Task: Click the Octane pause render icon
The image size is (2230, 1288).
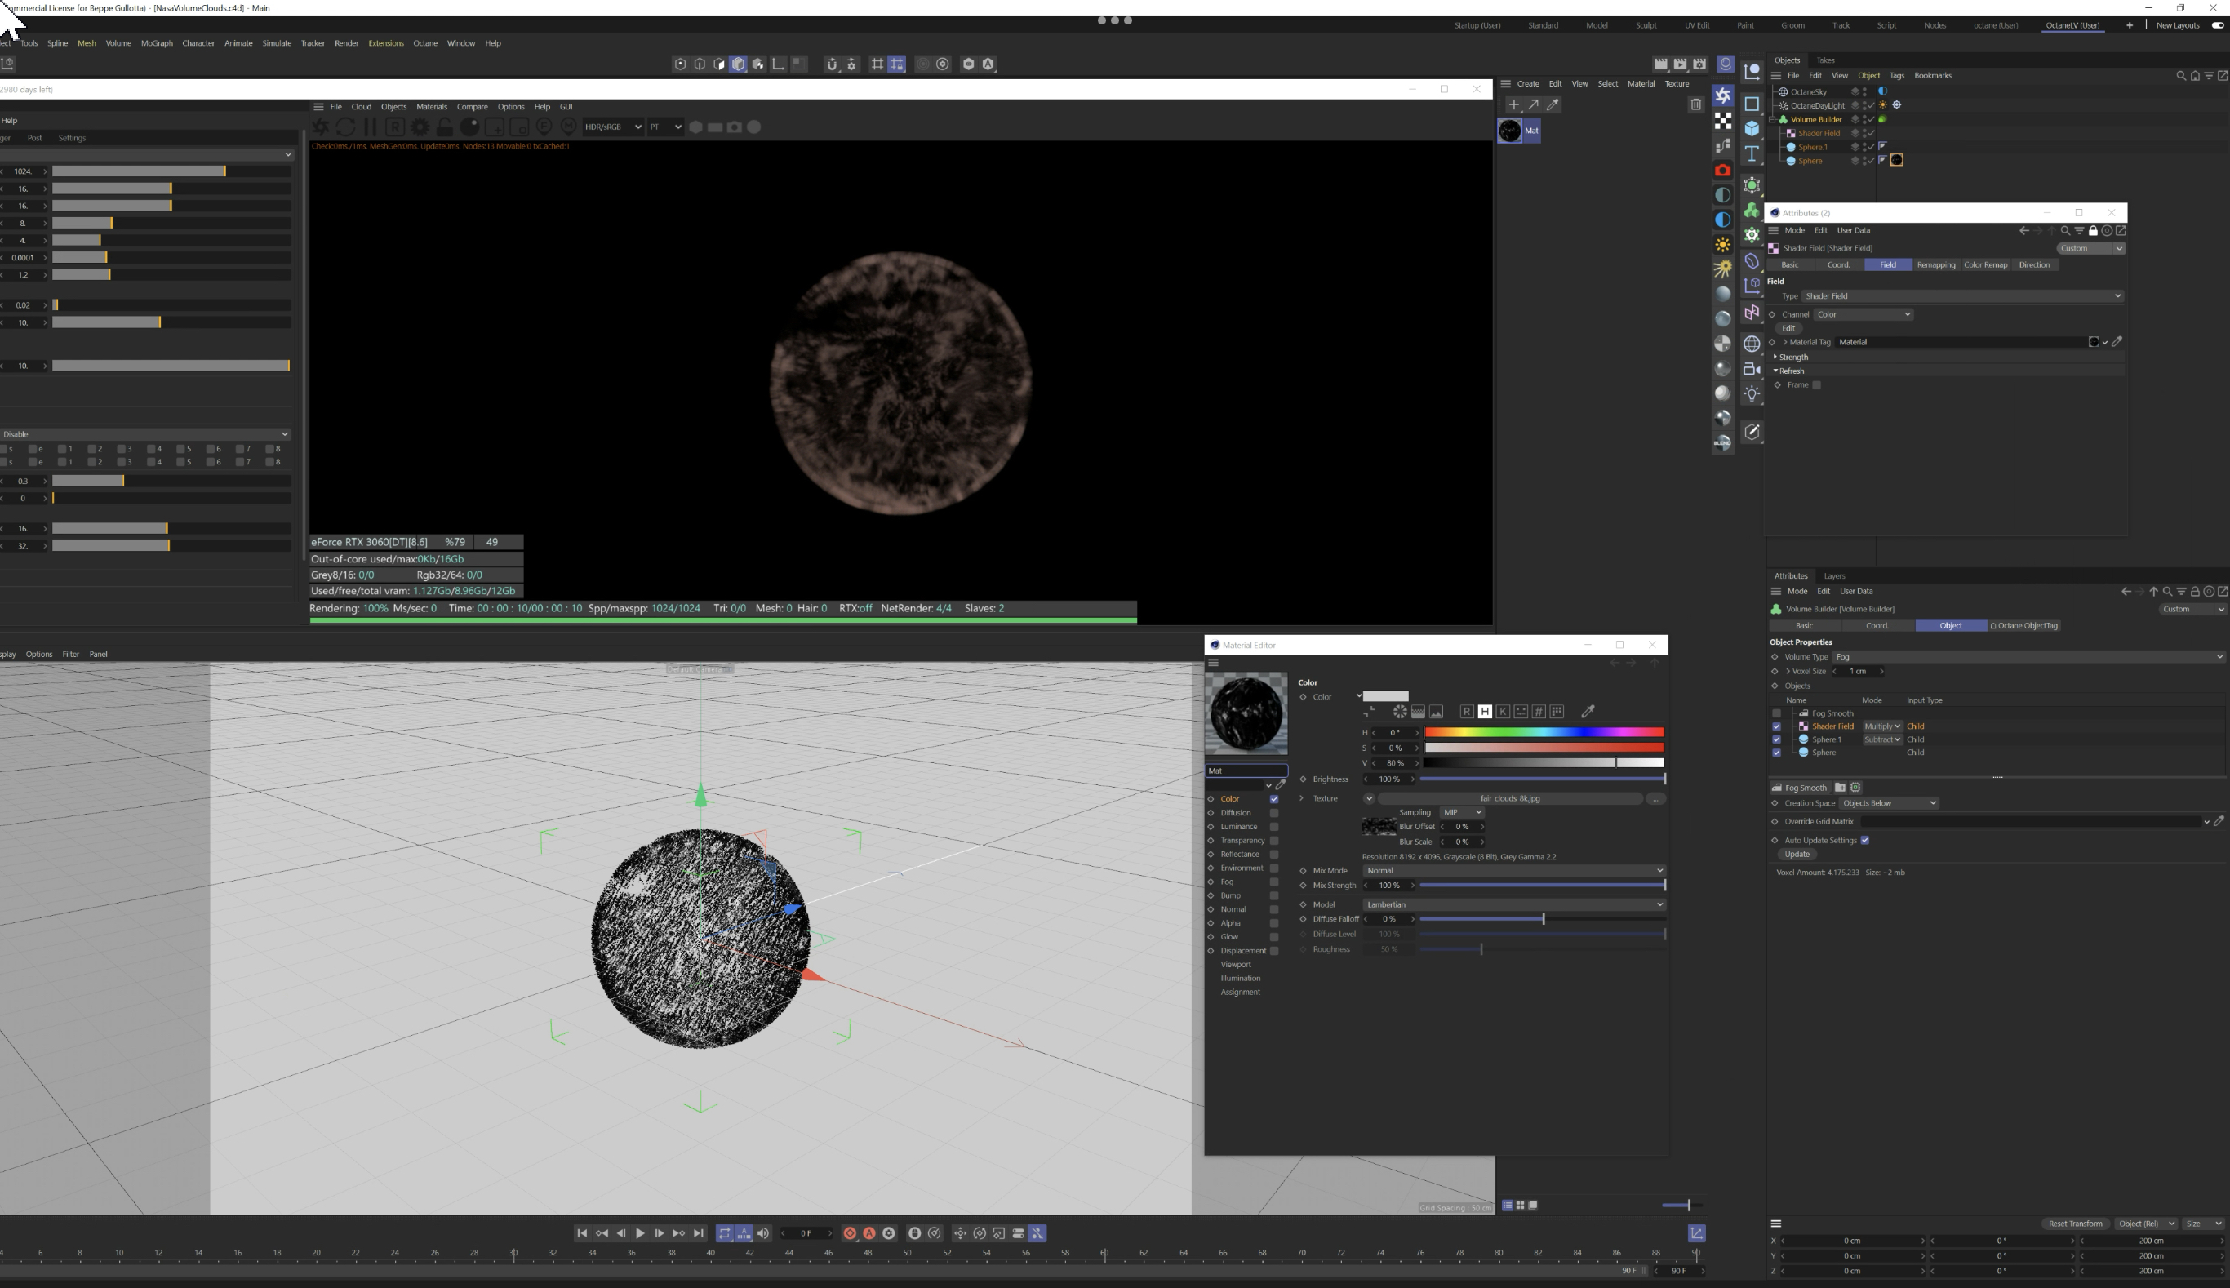Action: 371,127
